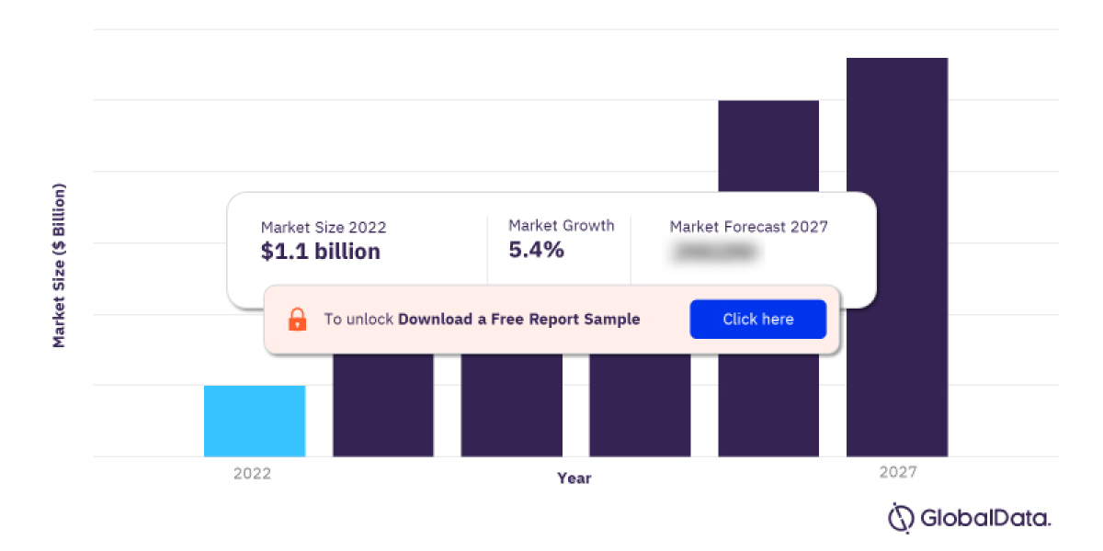Click the 2027 year tick label
Image resolution: width=1103 pixels, height=551 pixels.
[x=898, y=473]
